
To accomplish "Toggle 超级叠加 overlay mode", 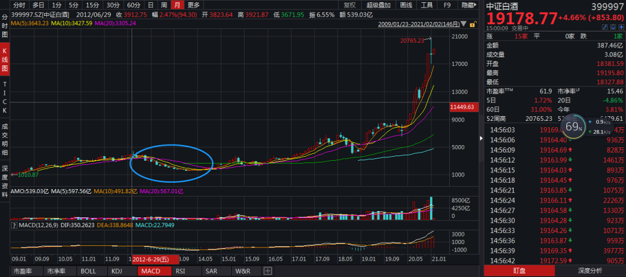I will click(377, 5).
